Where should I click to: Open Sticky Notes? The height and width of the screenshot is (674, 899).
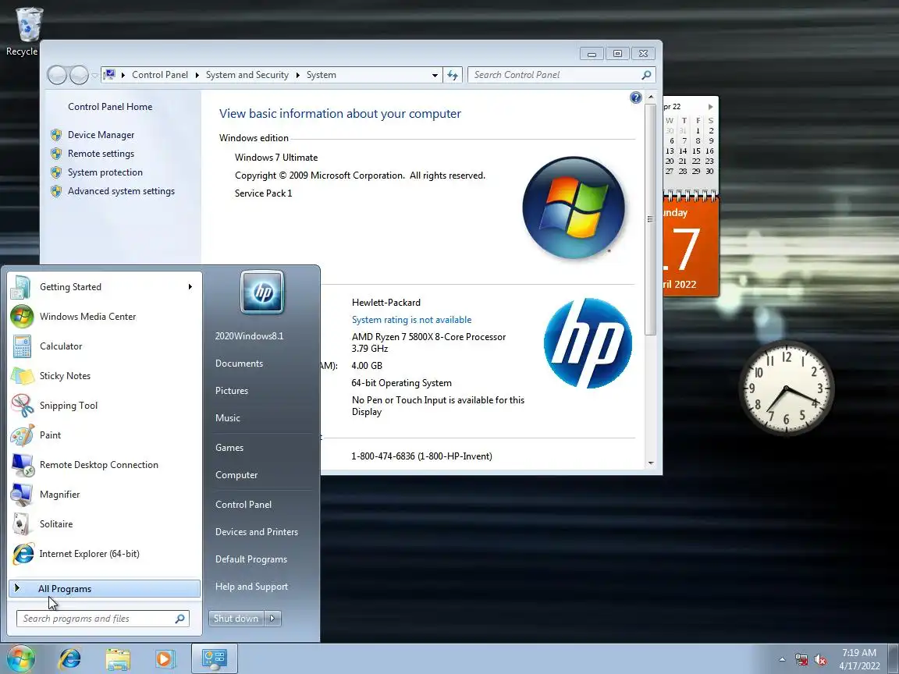coord(105,376)
